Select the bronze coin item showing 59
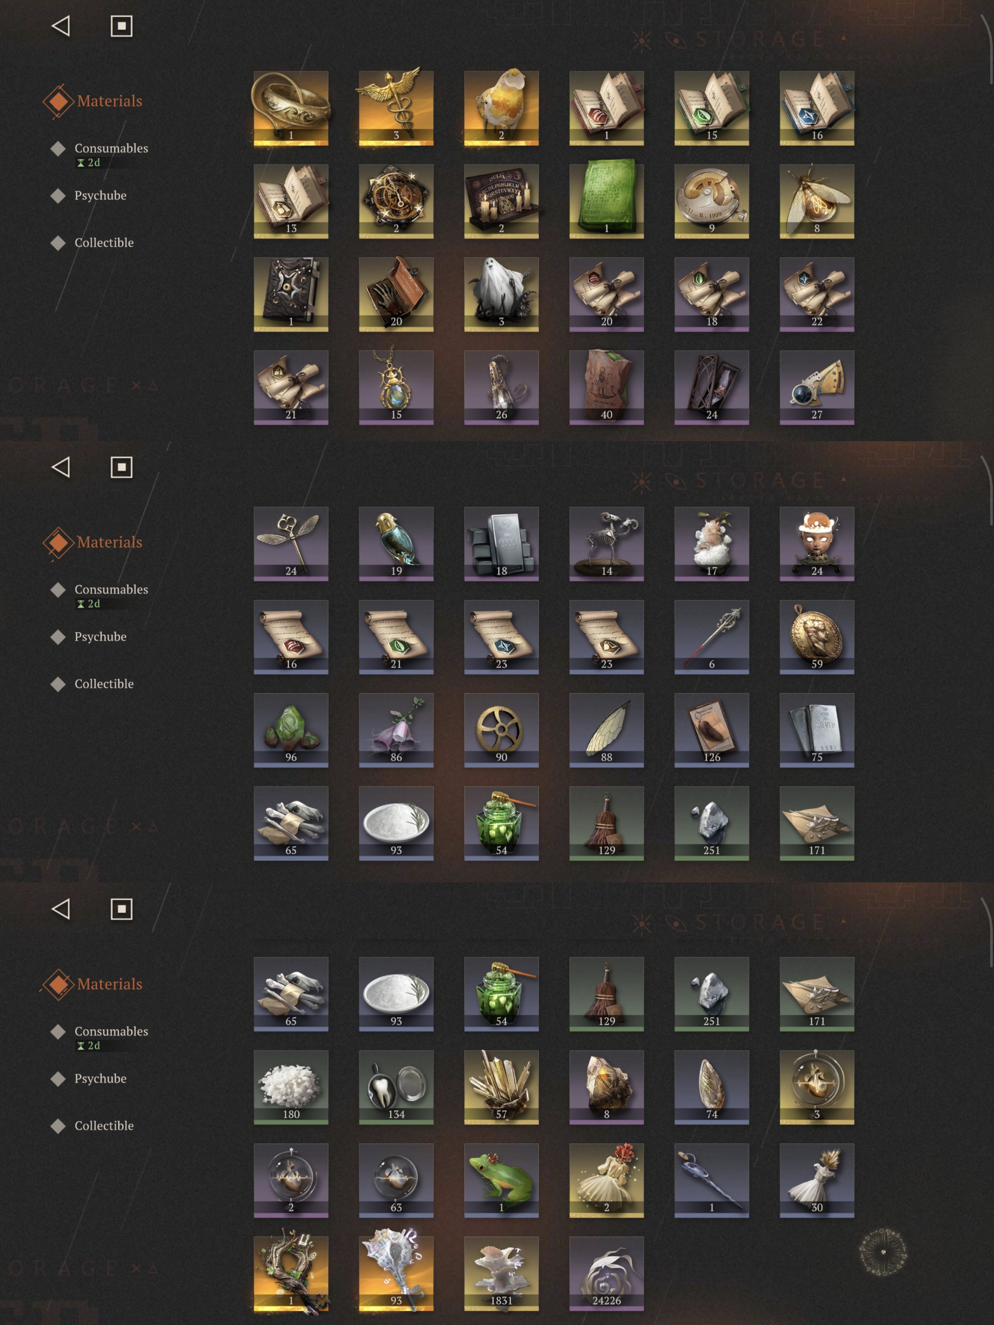 click(817, 637)
